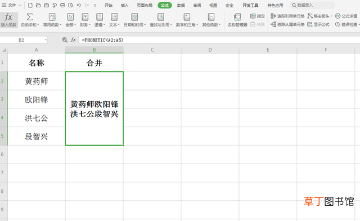Click Evaluate Formula (公式求值)
The height and width of the screenshot is (221, 360).
point(346,16)
